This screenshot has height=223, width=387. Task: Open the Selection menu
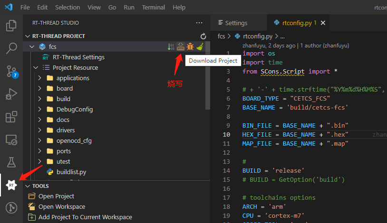pos(68,8)
